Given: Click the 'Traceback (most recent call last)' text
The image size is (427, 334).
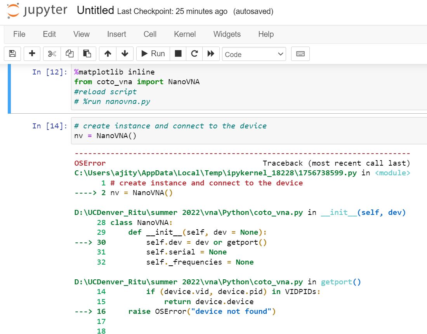Looking at the screenshot, I should coord(336,163).
